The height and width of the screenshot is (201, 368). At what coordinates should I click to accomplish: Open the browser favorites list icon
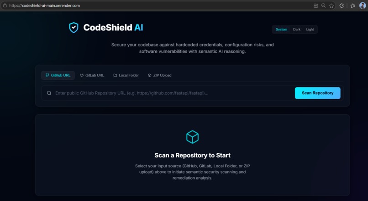pyautogui.click(x=352, y=5)
